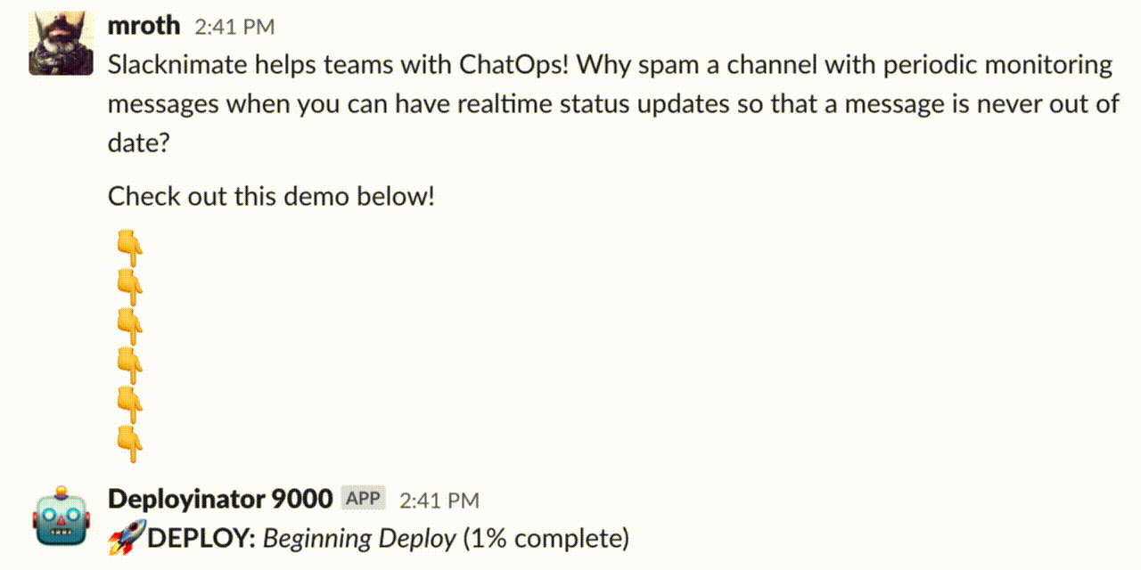The height and width of the screenshot is (570, 1141).
Task: Open the Deployinator 9000 app name
Action: coord(219,499)
